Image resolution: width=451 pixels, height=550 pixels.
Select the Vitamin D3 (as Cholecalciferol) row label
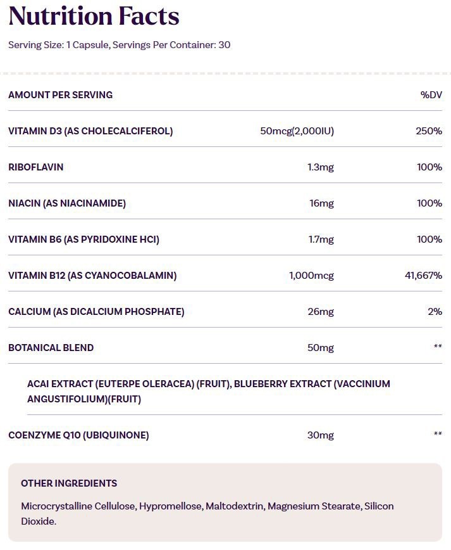90,131
